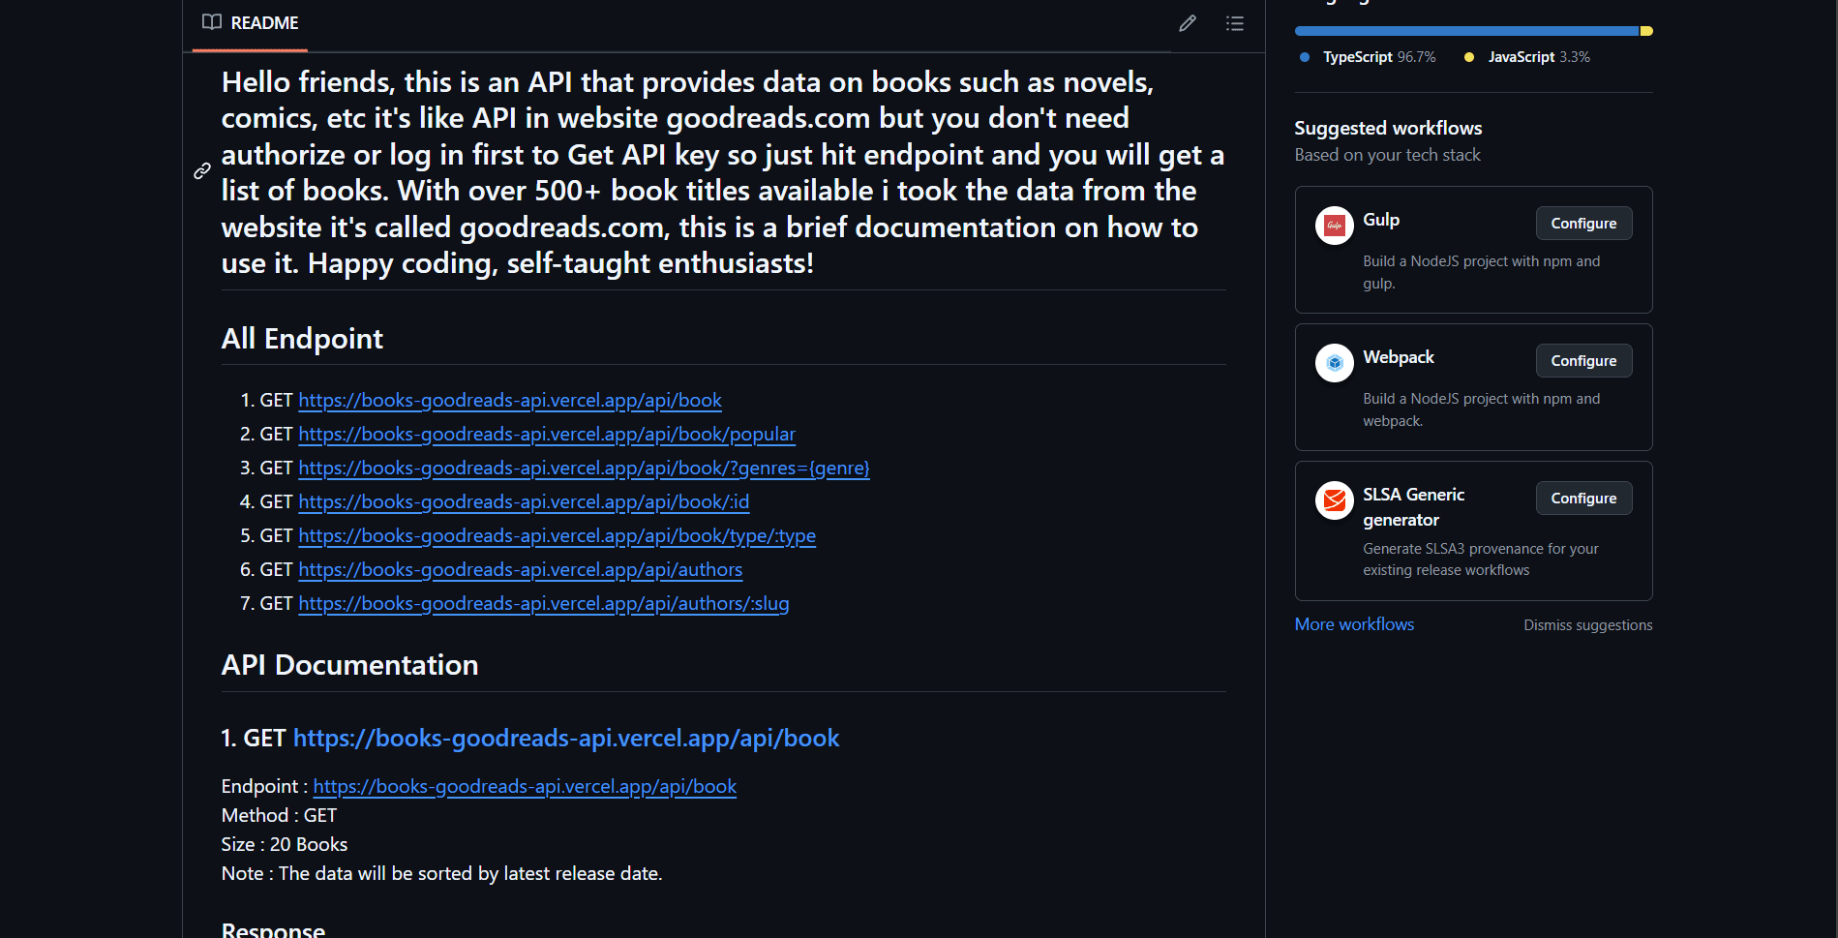Click the Gulp workflow logo
This screenshot has height=938, width=1838.
pos(1335,226)
